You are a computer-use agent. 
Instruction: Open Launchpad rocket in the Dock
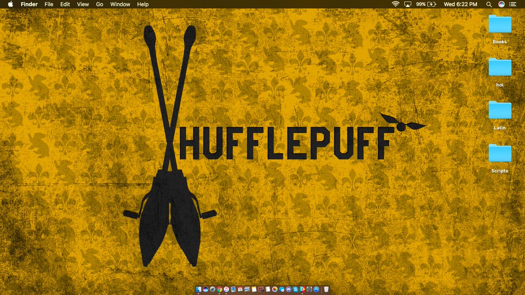coord(213,289)
